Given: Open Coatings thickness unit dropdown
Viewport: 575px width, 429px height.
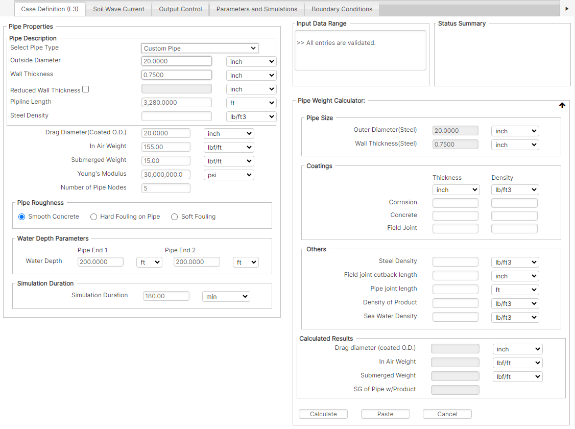Looking at the screenshot, I should (x=456, y=189).
